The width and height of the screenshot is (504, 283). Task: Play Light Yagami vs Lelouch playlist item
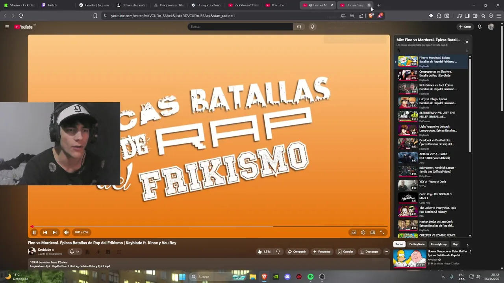point(432,130)
